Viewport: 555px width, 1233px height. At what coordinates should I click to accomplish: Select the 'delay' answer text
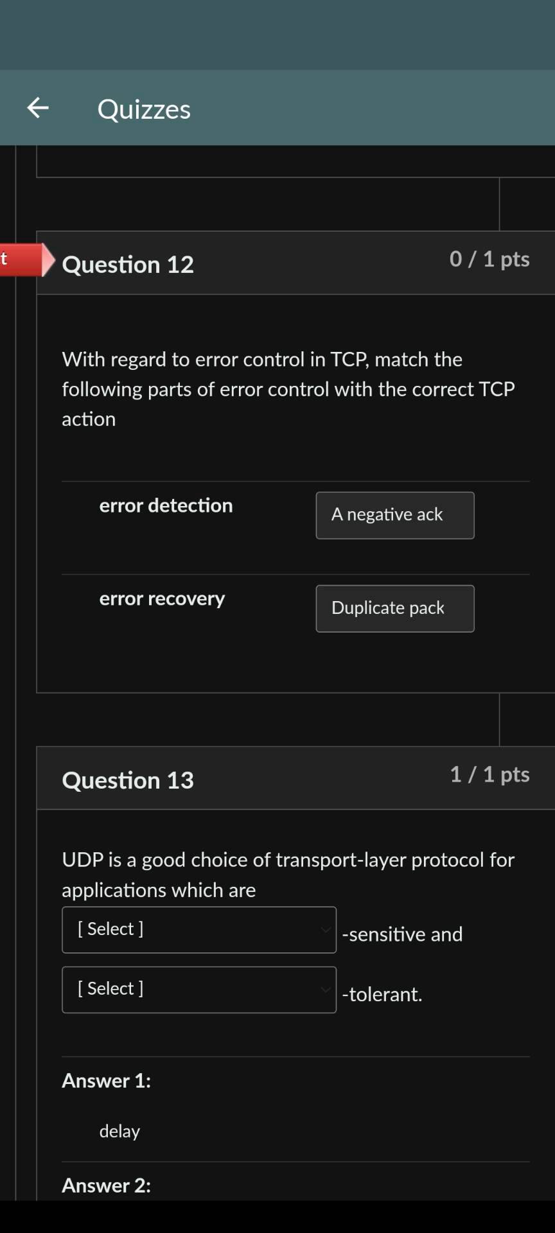[x=119, y=1132]
